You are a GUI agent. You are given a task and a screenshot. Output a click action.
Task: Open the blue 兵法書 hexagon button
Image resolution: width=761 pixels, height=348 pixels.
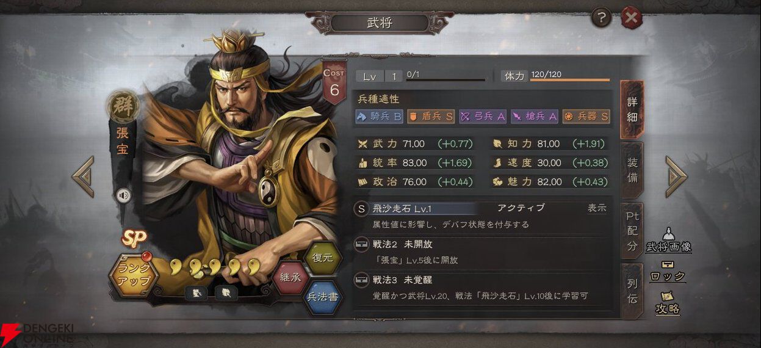click(322, 297)
